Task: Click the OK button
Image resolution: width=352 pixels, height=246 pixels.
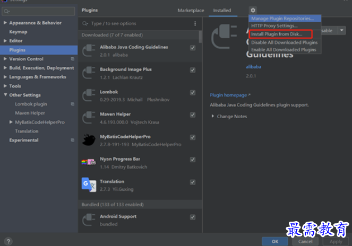Action: [275, 241]
